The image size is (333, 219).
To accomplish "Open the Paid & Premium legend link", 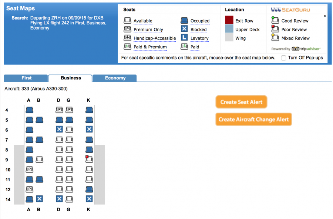I will [x=150, y=47].
